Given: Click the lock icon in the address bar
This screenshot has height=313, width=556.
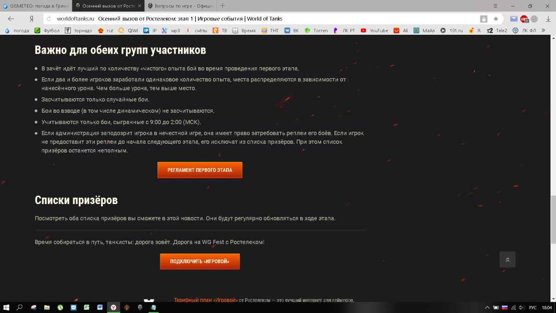Looking at the screenshot, I should 483,19.
